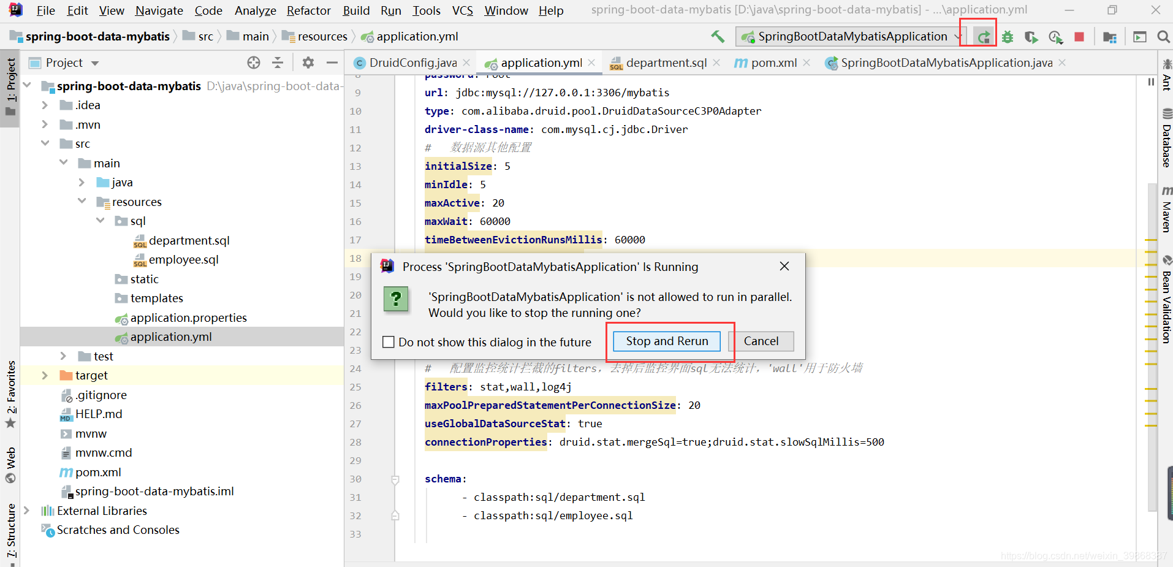
Task: Click the Cancel button in dialog
Action: (x=761, y=341)
